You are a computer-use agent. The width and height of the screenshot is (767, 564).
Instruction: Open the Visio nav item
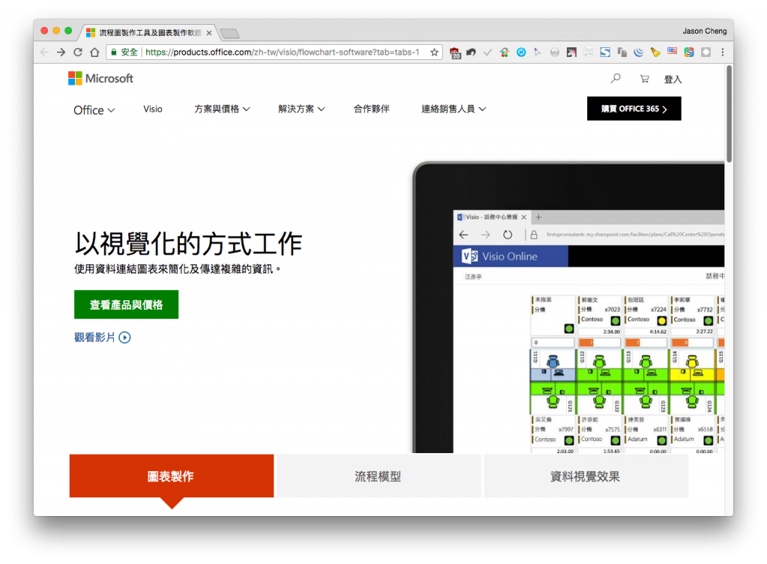(x=153, y=109)
